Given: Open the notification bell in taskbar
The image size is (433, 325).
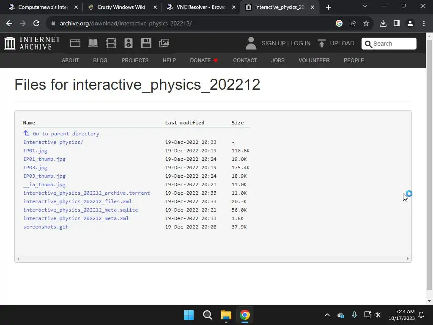Looking at the screenshot, I should coord(422,315).
